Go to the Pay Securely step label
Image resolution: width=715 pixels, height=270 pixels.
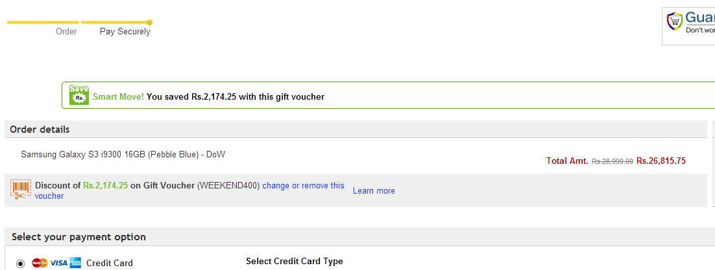125,32
